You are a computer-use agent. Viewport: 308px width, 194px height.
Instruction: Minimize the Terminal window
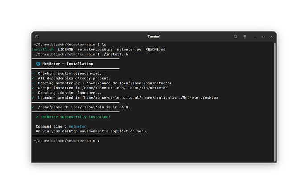(255, 37)
